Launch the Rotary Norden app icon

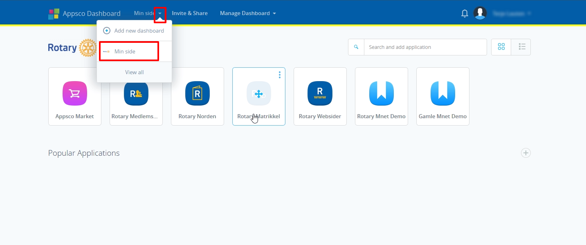click(x=198, y=93)
